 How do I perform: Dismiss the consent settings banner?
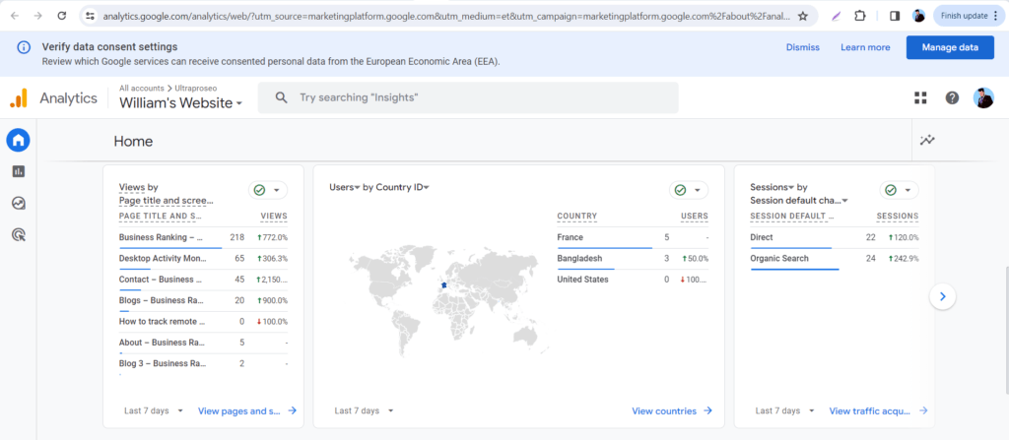pyautogui.click(x=802, y=47)
